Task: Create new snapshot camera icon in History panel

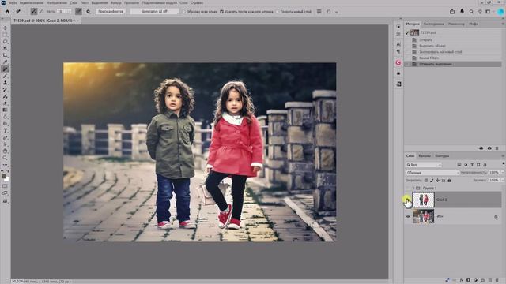Action: pos(489,148)
